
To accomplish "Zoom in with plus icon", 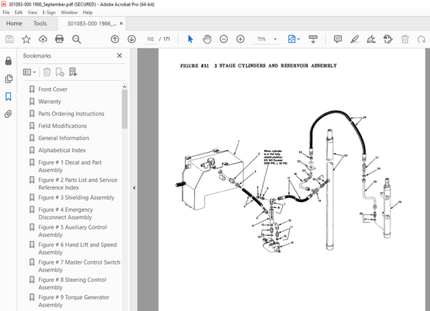I will [x=241, y=40].
